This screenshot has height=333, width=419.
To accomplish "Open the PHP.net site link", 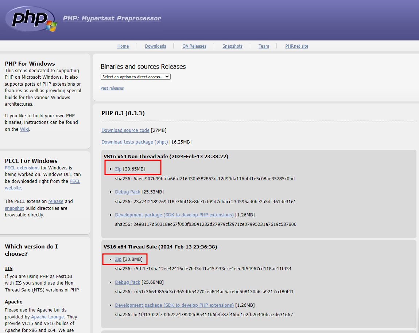I will click(296, 46).
